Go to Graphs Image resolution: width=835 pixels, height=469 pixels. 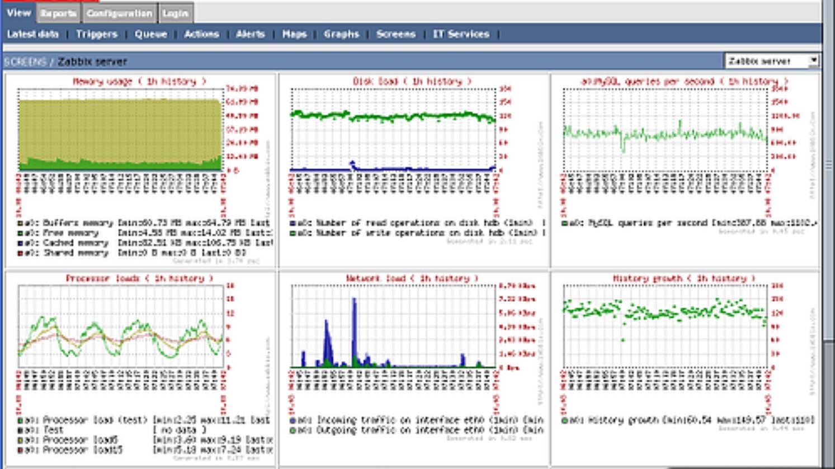[341, 34]
